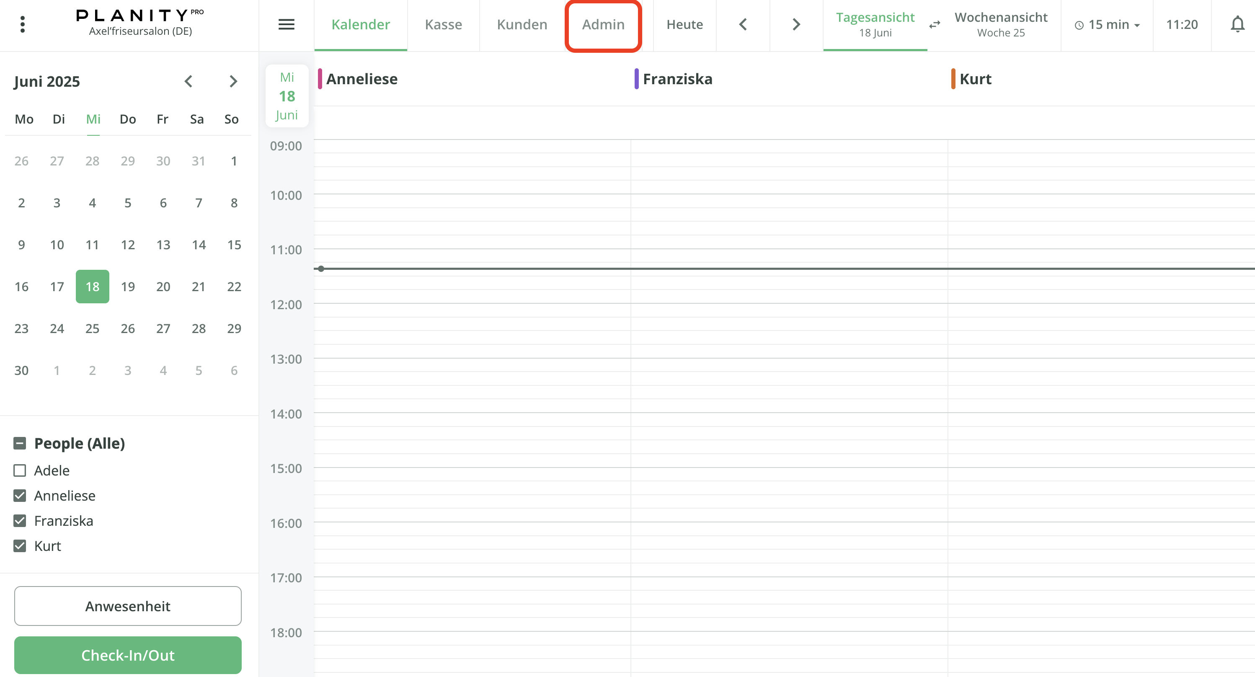Toggle the hamburger sidebar menu
Viewport: 1255px width, 677px height.
(x=286, y=24)
